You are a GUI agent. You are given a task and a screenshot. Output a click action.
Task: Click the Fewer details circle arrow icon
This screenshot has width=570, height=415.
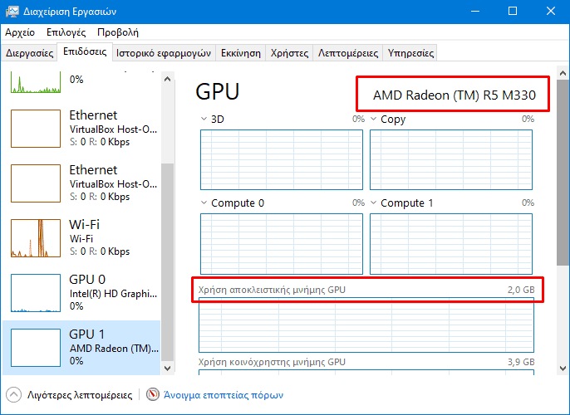pyautogui.click(x=14, y=395)
